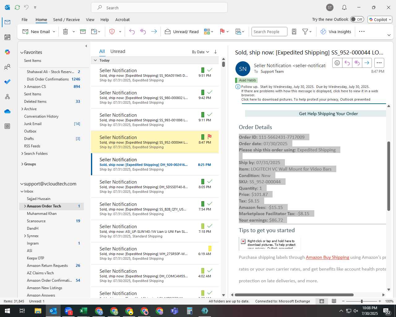Open the Mail module in sidebar
This screenshot has height=317, width=396.
(x=7, y=22)
